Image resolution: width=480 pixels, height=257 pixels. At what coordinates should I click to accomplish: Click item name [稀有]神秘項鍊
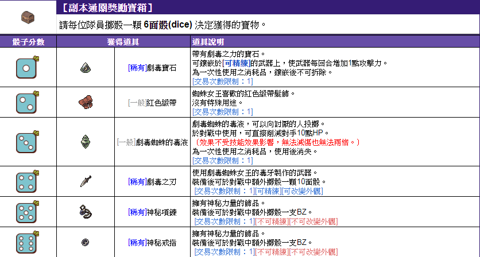pyautogui.click(x=152, y=212)
